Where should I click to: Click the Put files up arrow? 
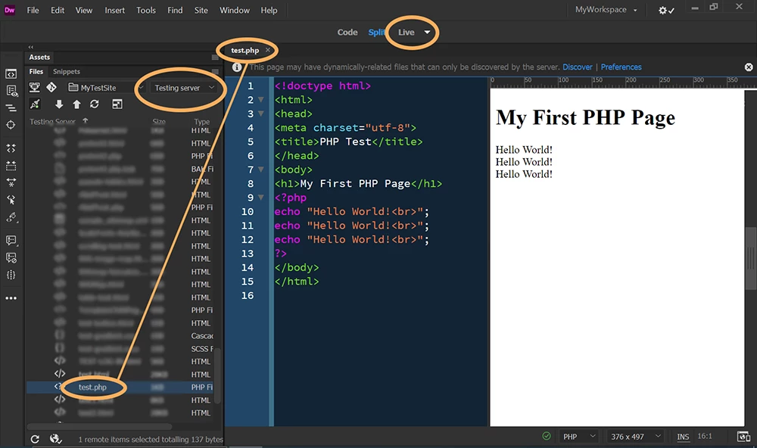click(76, 104)
